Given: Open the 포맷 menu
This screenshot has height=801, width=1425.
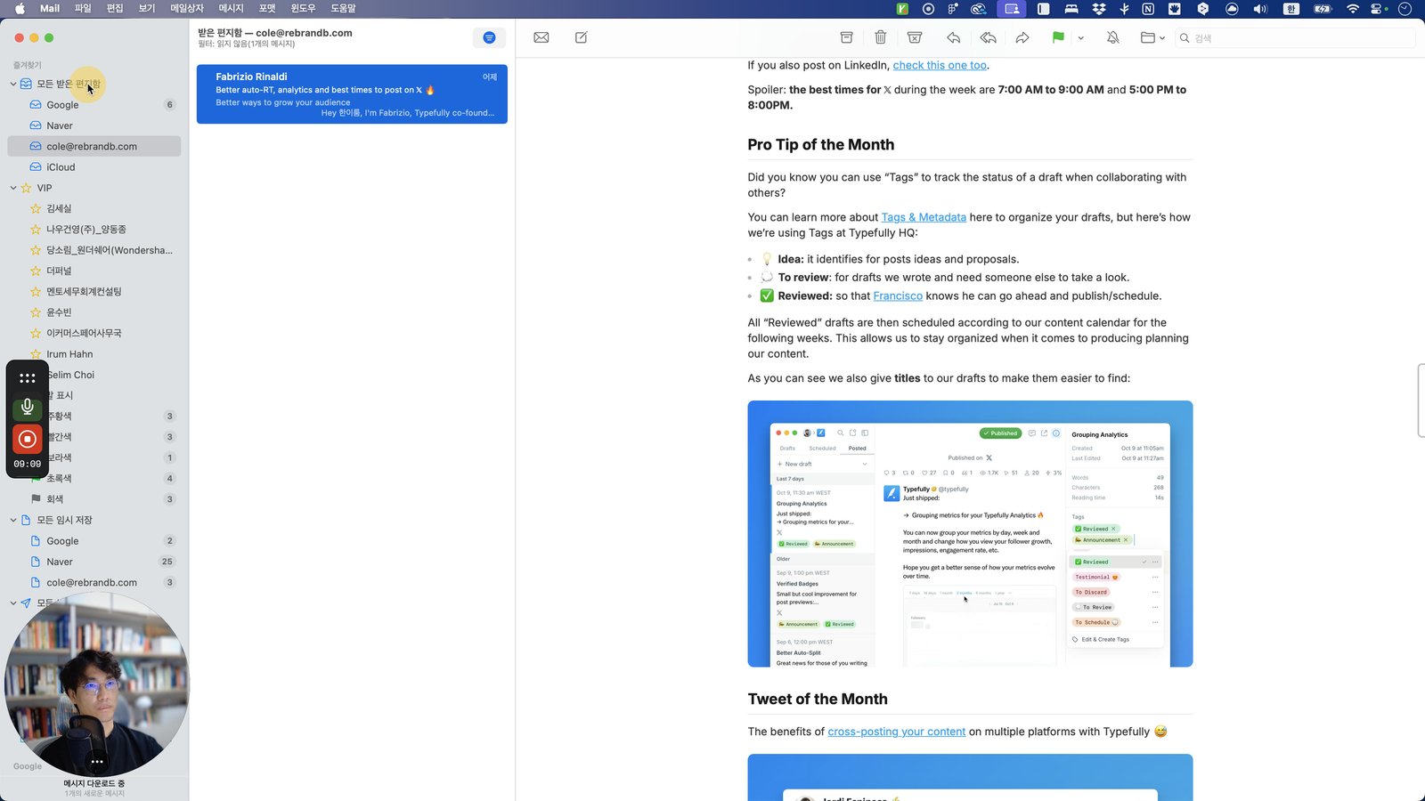Looking at the screenshot, I should 267,9.
